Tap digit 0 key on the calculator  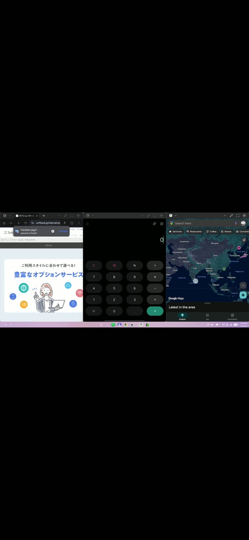click(x=114, y=311)
